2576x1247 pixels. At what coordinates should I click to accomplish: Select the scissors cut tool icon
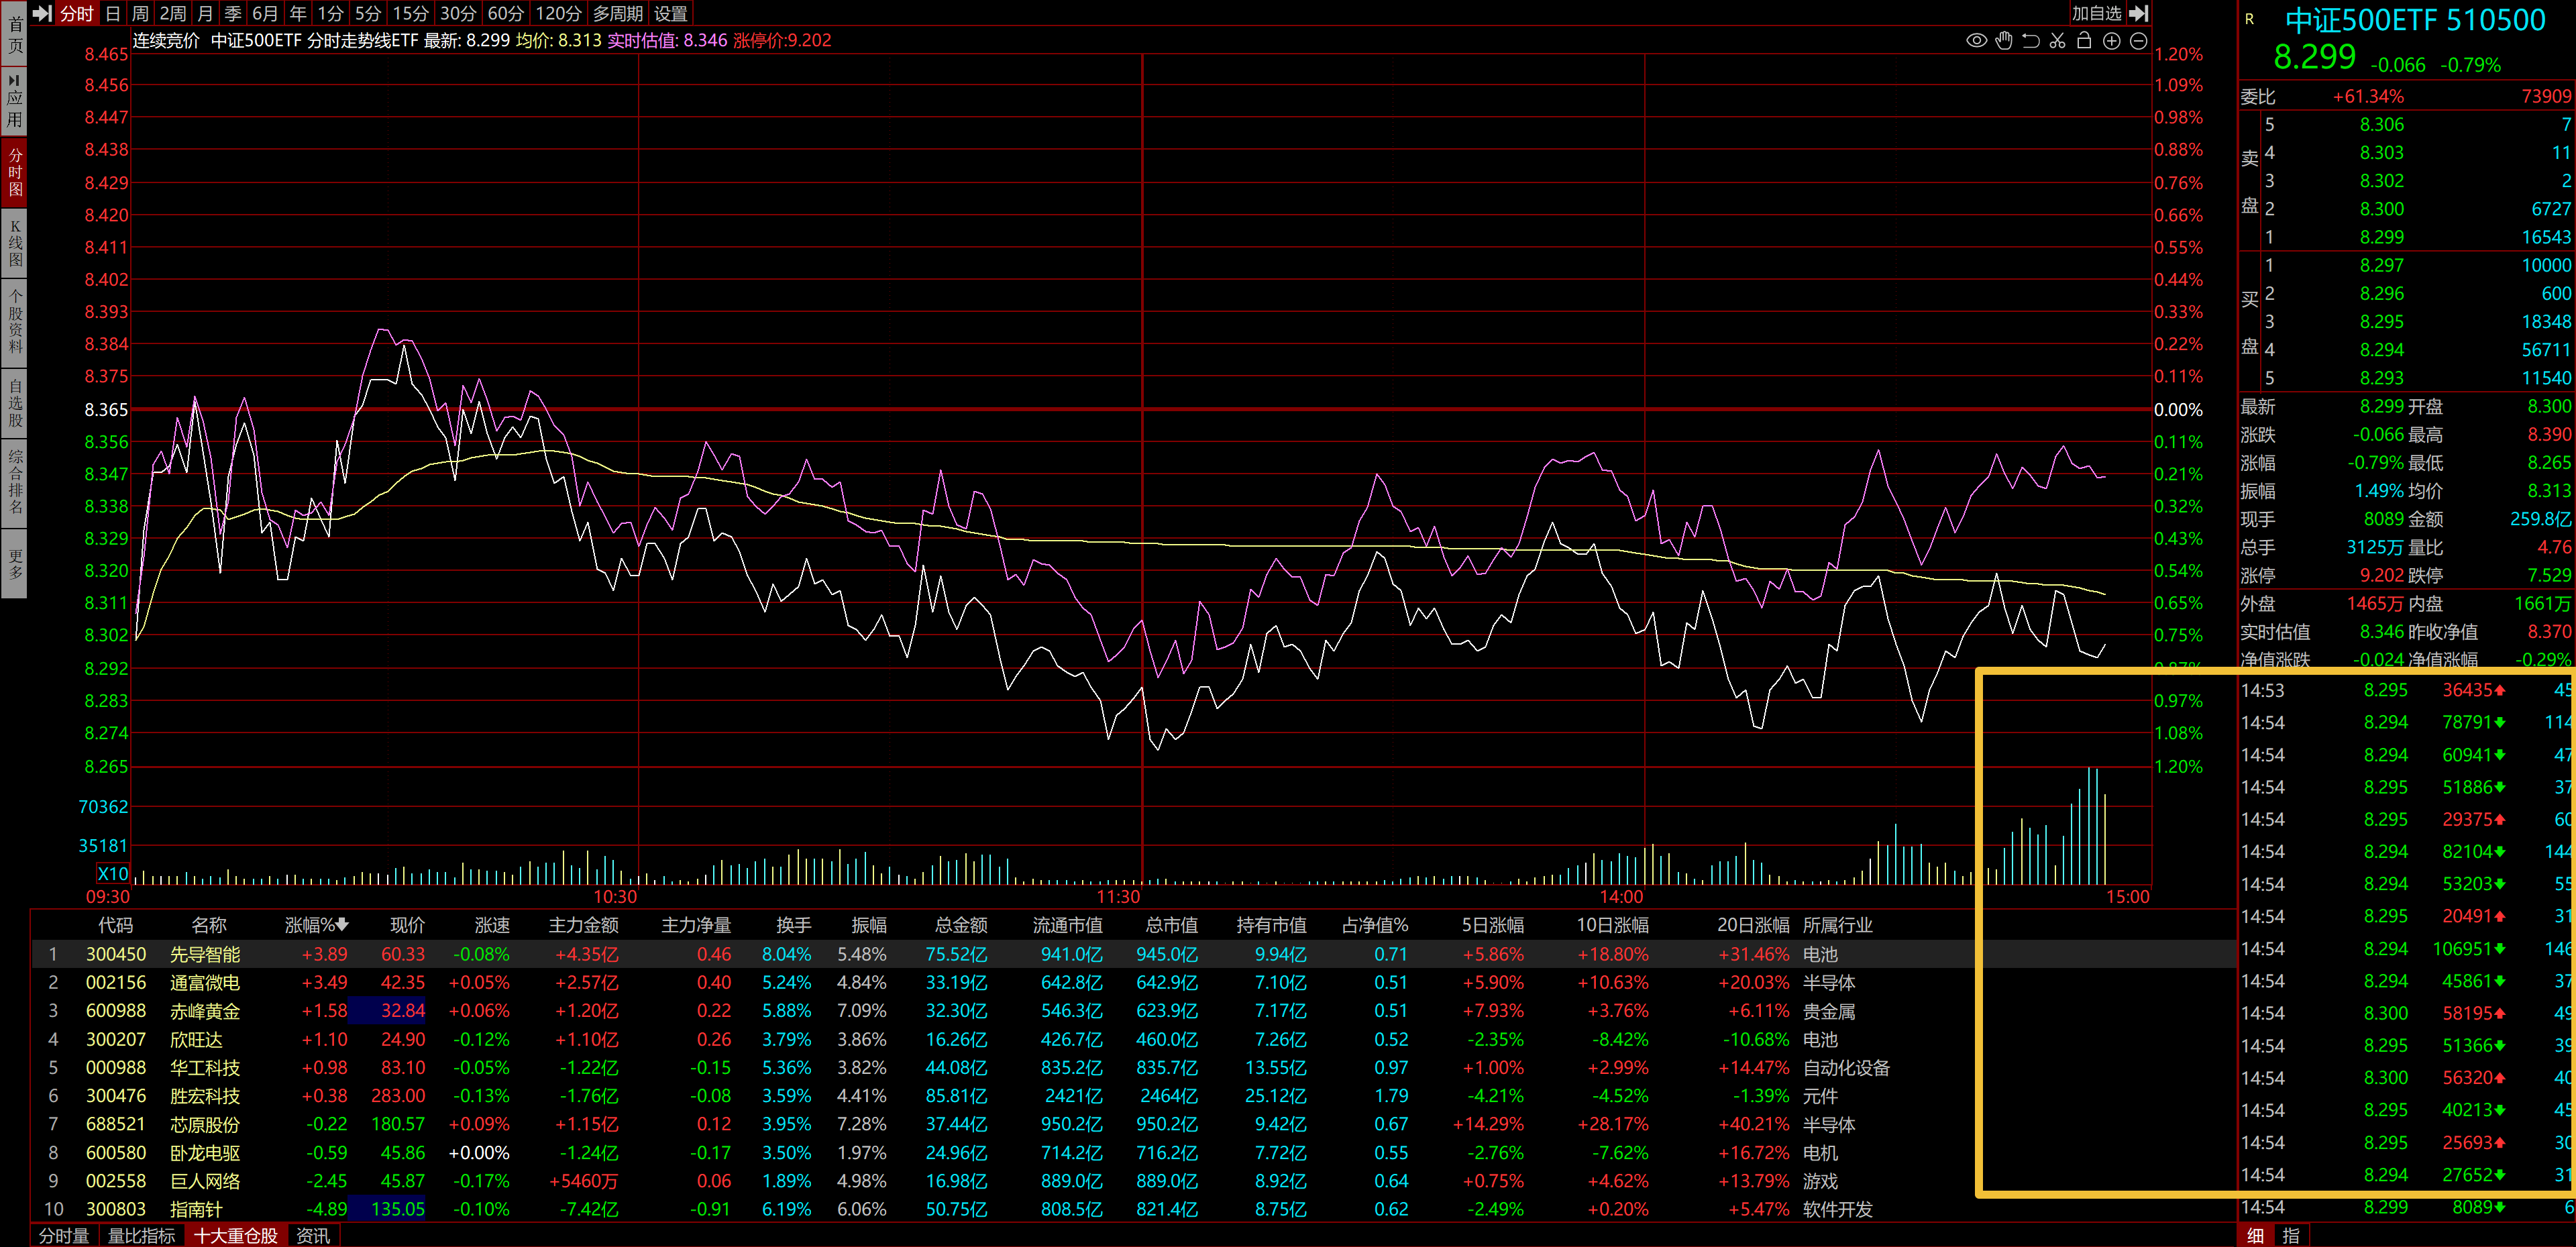pos(2057,41)
